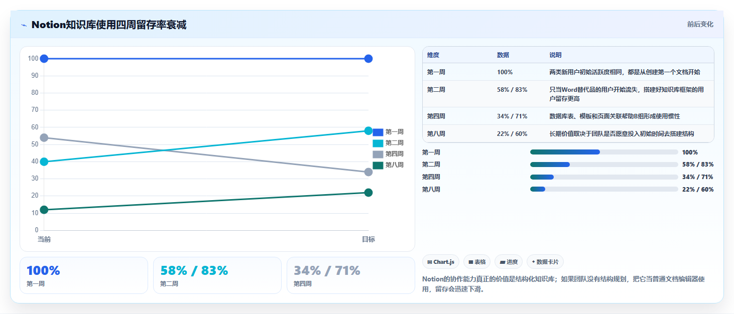Click the 22% / 60% table cell
The height and width of the screenshot is (314, 734).
tap(512, 134)
